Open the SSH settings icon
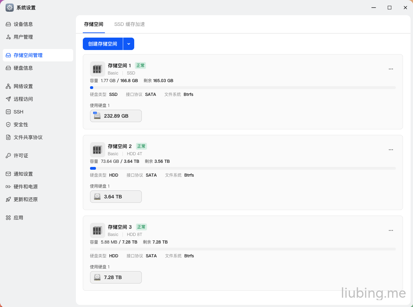413x307 pixels. coord(8,112)
